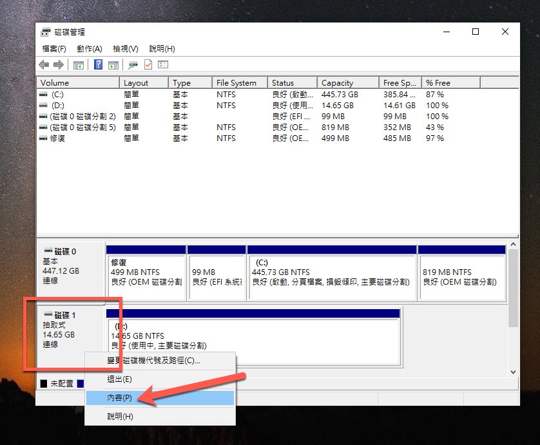The height and width of the screenshot is (445, 540).
Task: Select 內容(P) in the context menu
Action: (120, 398)
